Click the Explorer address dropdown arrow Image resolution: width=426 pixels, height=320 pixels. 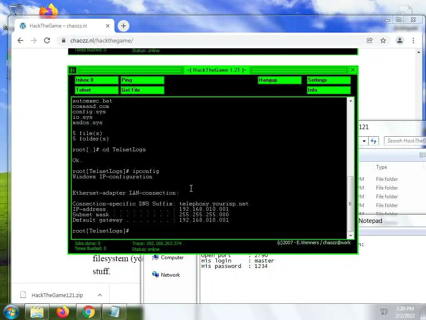point(364,141)
